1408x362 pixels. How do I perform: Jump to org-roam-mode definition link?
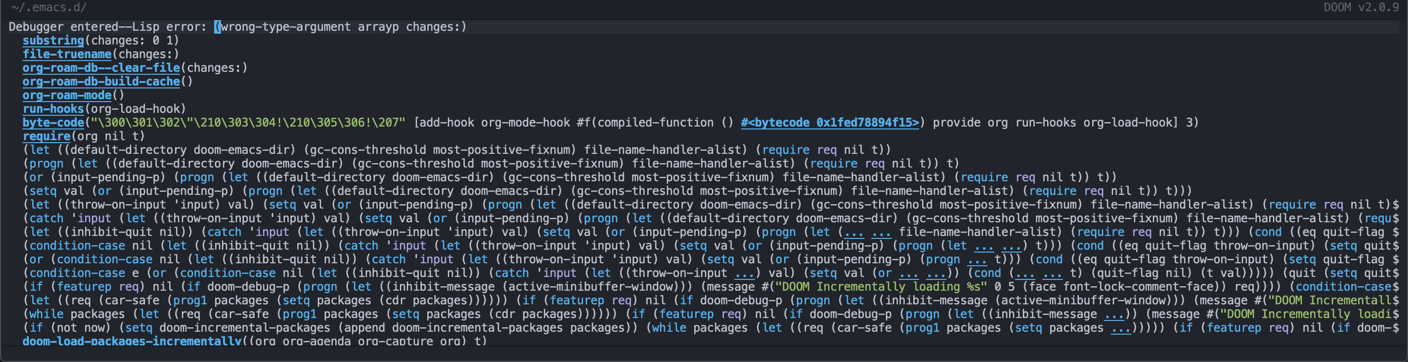66,95
